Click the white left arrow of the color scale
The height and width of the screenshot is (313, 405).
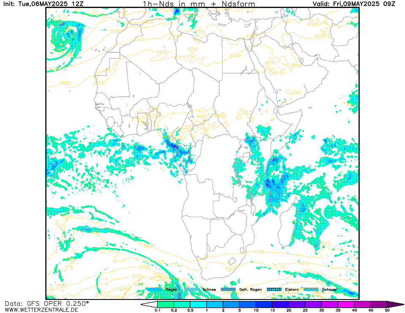149,304
